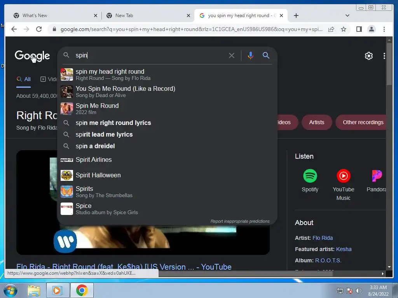View site information lock icon
The height and width of the screenshot is (298, 398).
[x=54, y=29]
